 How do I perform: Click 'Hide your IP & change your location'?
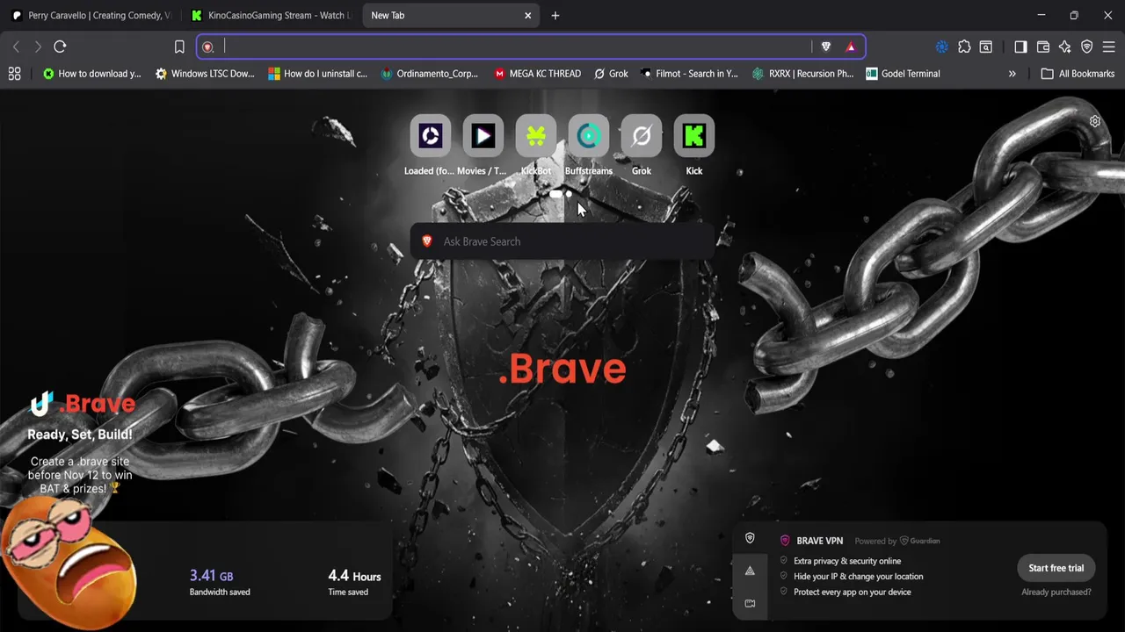(x=858, y=577)
